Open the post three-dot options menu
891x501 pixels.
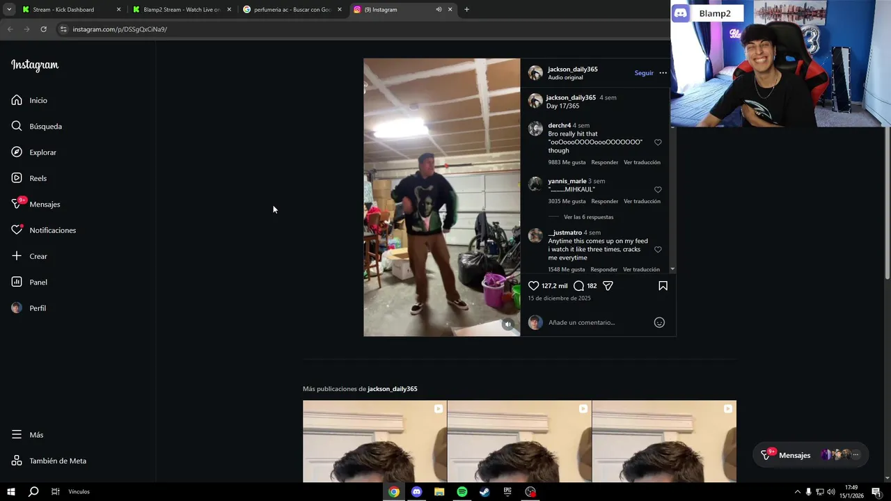click(663, 73)
